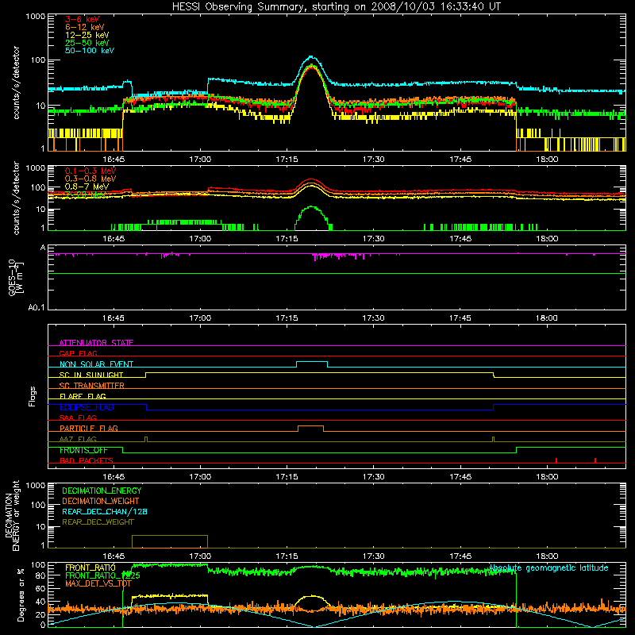Click the 0.1-0.3 MeV legend label
This screenshot has height=635, width=635.
click(x=90, y=171)
